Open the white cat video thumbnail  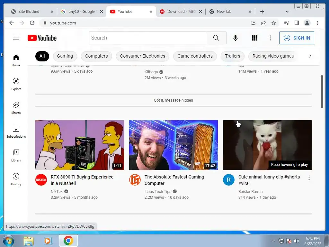pos(267,145)
